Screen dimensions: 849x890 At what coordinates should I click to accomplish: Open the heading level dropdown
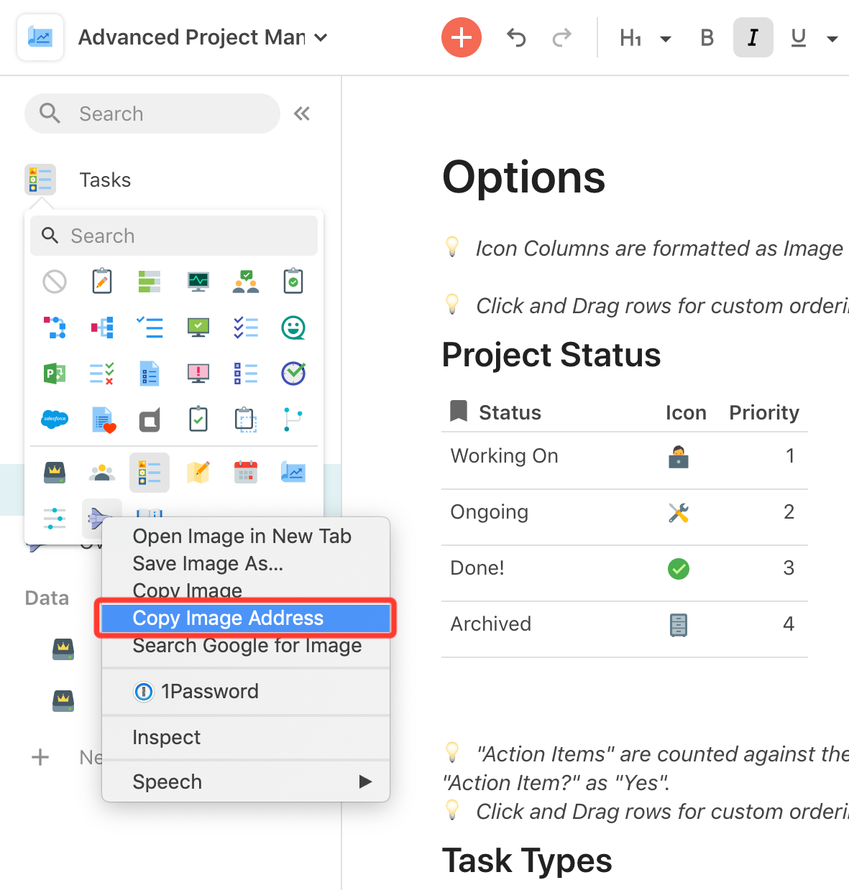[x=666, y=38]
